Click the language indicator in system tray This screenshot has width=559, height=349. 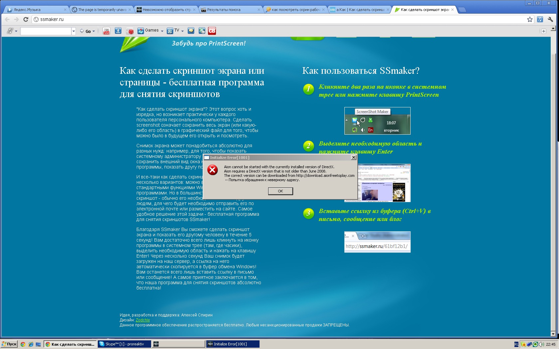coord(516,344)
